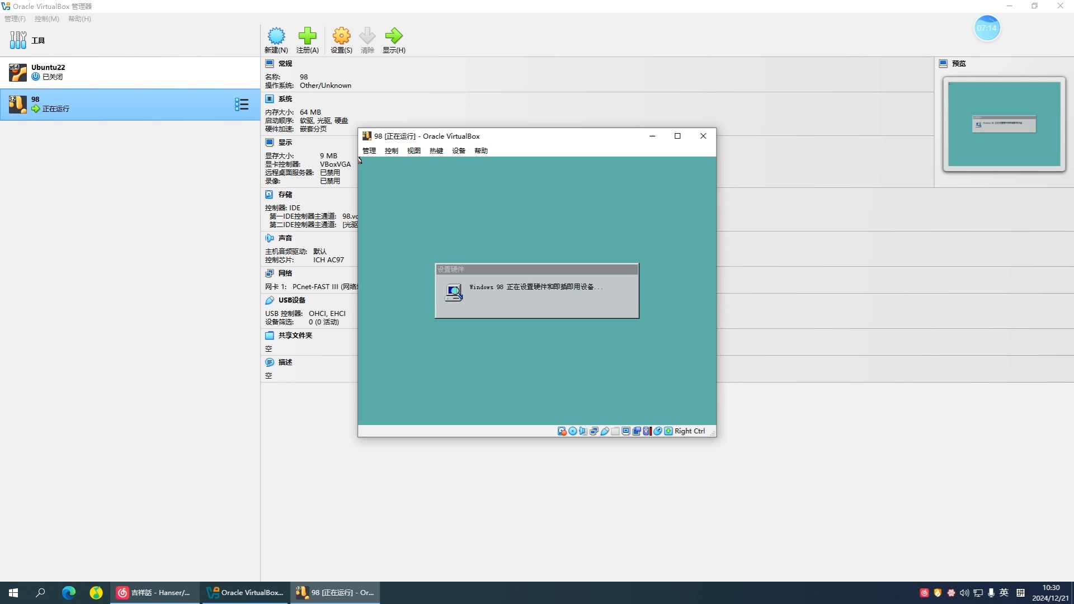Click the mouse integration status icon
1074x604 pixels.
coord(658,431)
